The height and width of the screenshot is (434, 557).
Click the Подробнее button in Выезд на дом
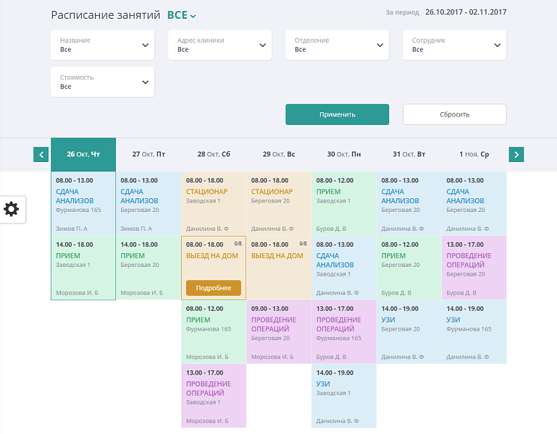214,288
